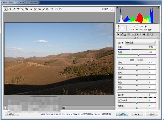Open the Detail panel tab
This screenshot has height=120, width=164.
[125, 35]
